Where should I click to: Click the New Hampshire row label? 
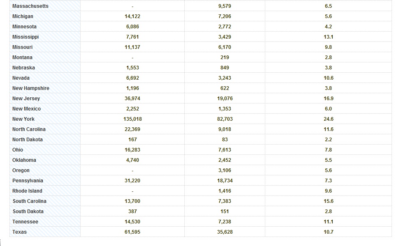tap(31, 88)
